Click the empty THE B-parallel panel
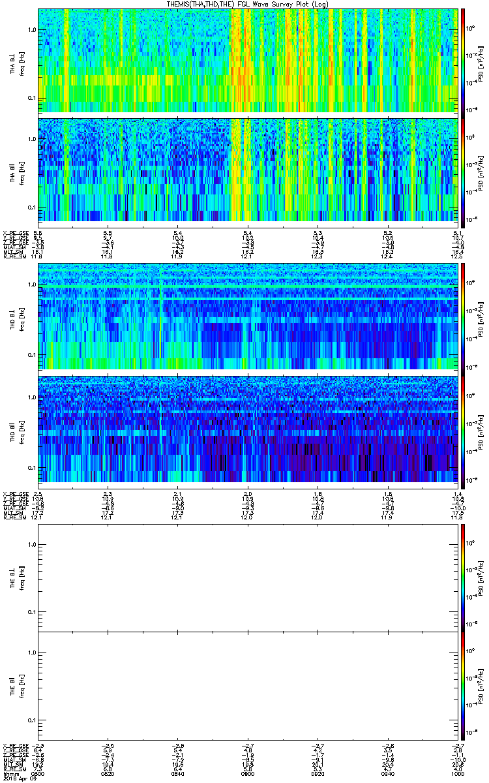Viewport: 489px width, 783px height. pyautogui.click(x=248, y=684)
